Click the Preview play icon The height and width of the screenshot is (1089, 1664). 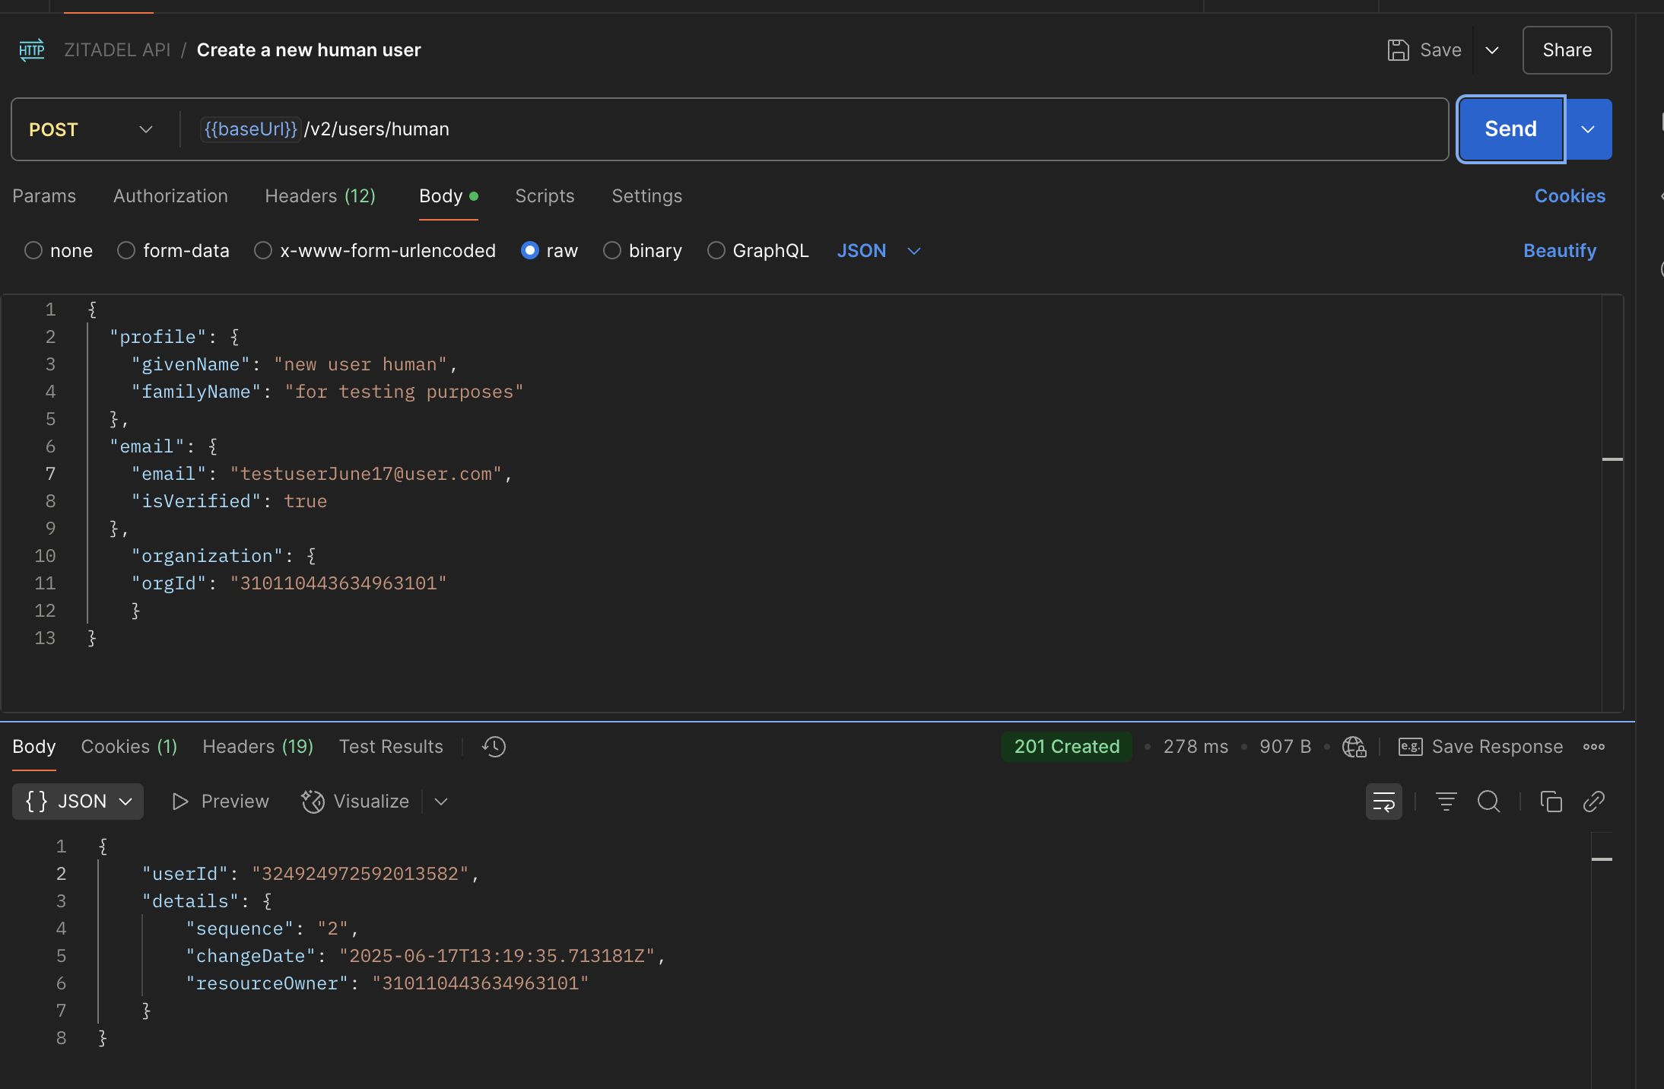click(x=180, y=802)
